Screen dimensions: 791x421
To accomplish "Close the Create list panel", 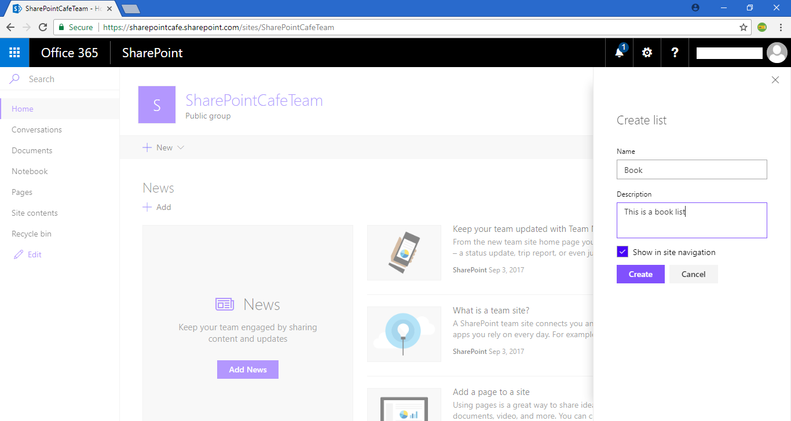I will coord(775,80).
